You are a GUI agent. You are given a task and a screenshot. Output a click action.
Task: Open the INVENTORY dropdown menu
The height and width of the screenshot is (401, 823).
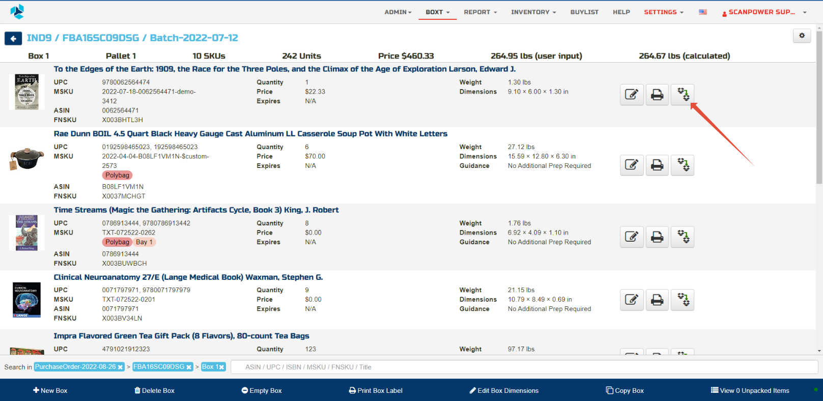click(x=533, y=12)
